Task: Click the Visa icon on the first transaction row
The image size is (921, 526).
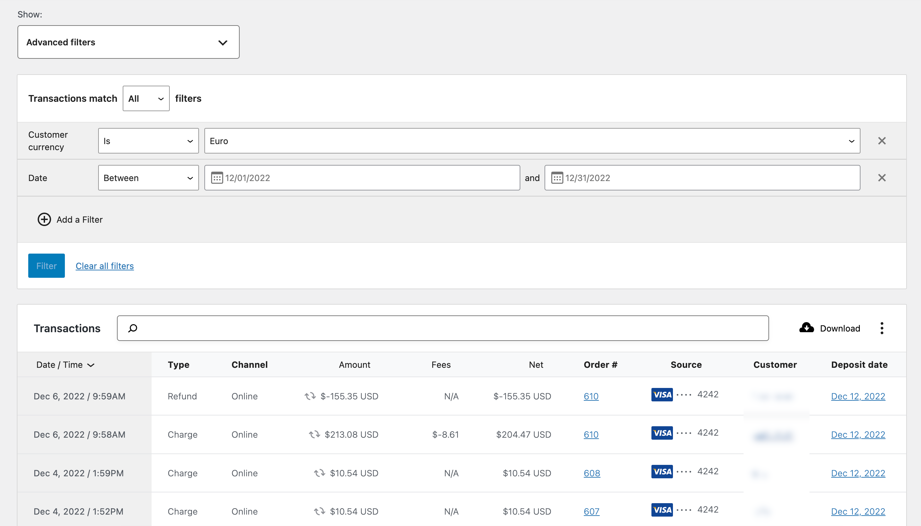Action: (x=662, y=394)
